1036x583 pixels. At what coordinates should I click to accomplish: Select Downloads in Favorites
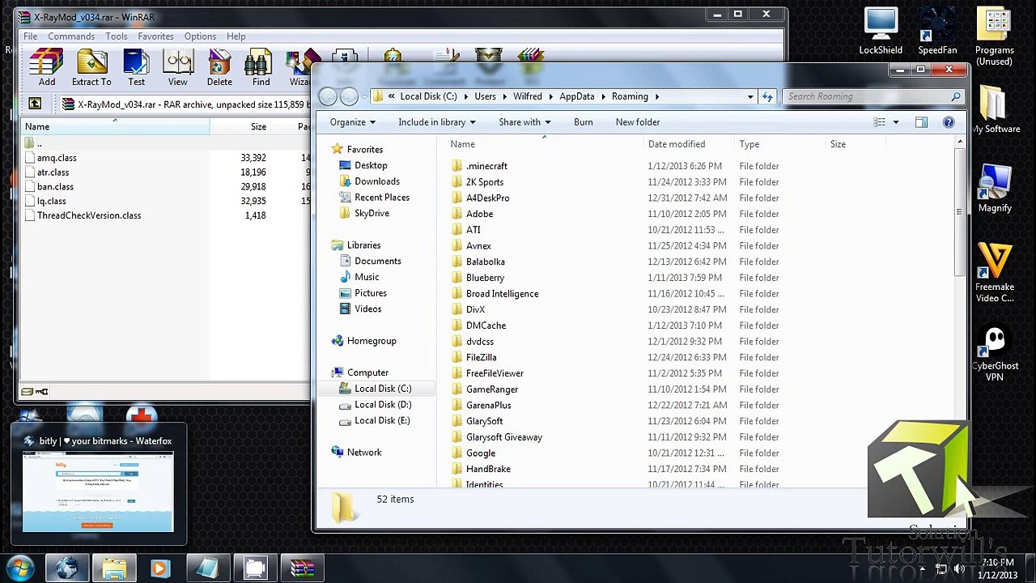[377, 181]
